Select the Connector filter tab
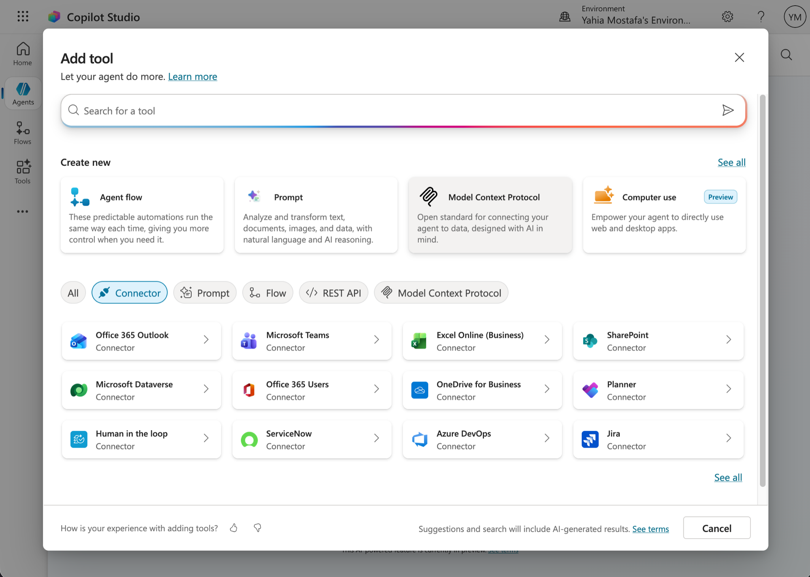The image size is (810, 577). (130, 293)
